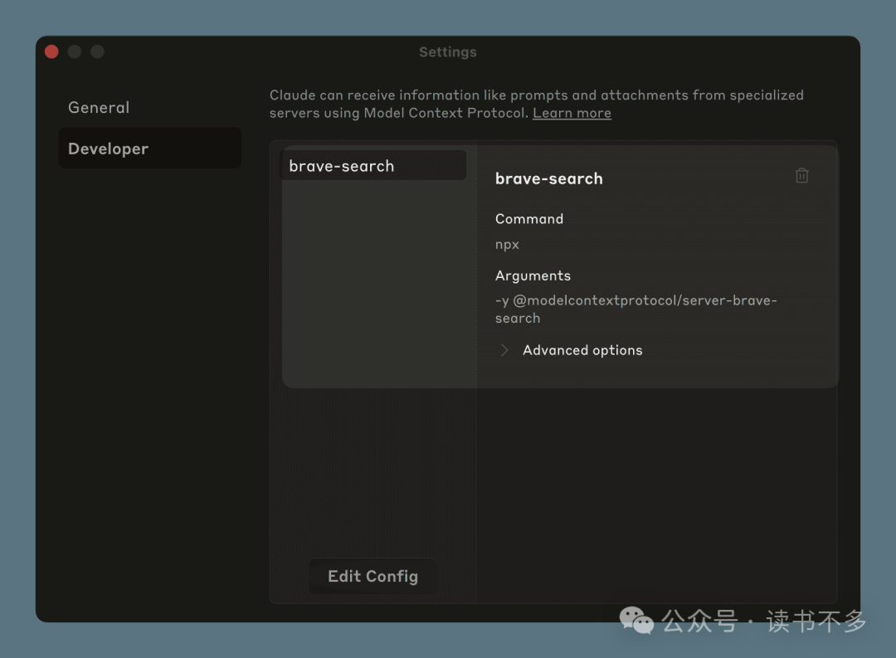Screen dimensions: 896x658
Task: Click the npx command value
Action: click(507, 245)
